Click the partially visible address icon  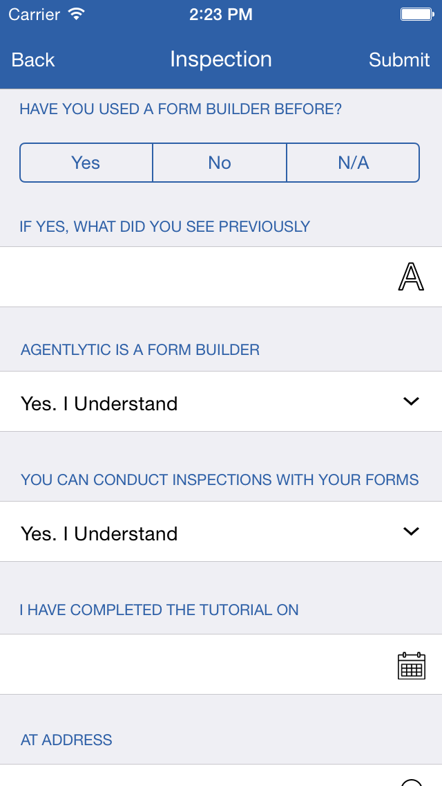(412, 782)
